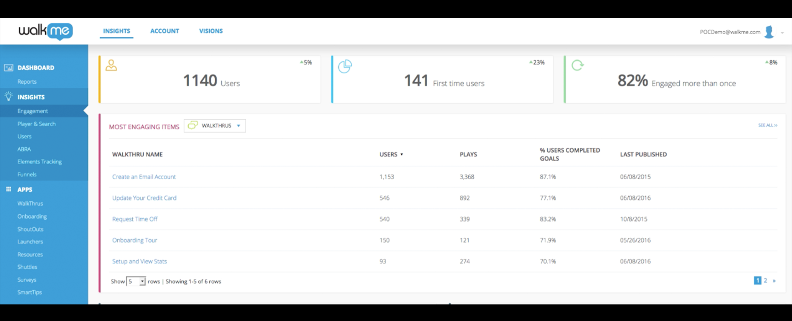The height and width of the screenshot is (321, 792).
Task: Switch to the VISIONS top tab
Action: [211, 31]
